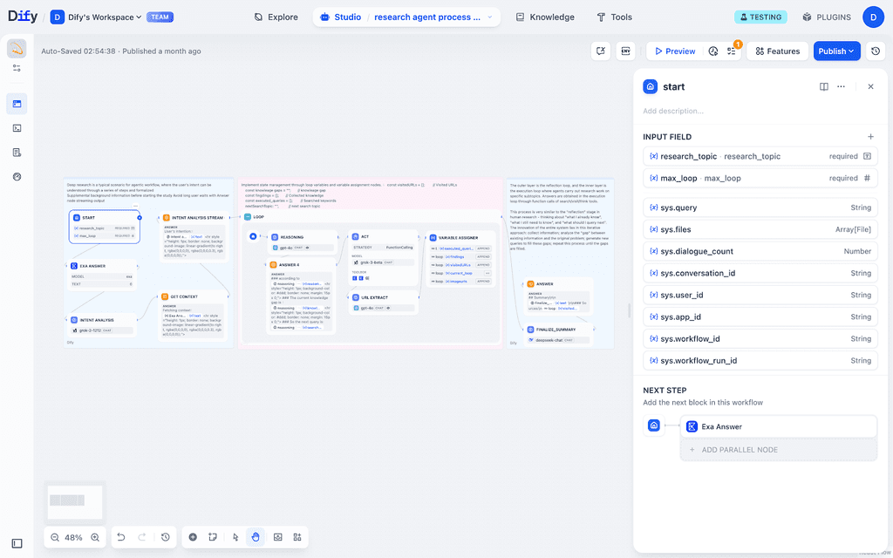Open the checklist icon with notification badge
893x558 pixels.
point(733,51)
